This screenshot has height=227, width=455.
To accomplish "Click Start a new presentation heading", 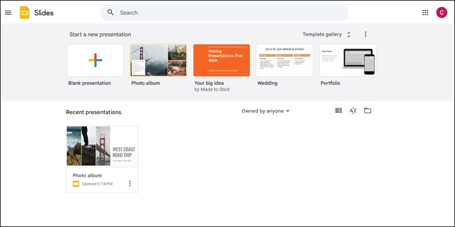I will [x=100, y=35].
